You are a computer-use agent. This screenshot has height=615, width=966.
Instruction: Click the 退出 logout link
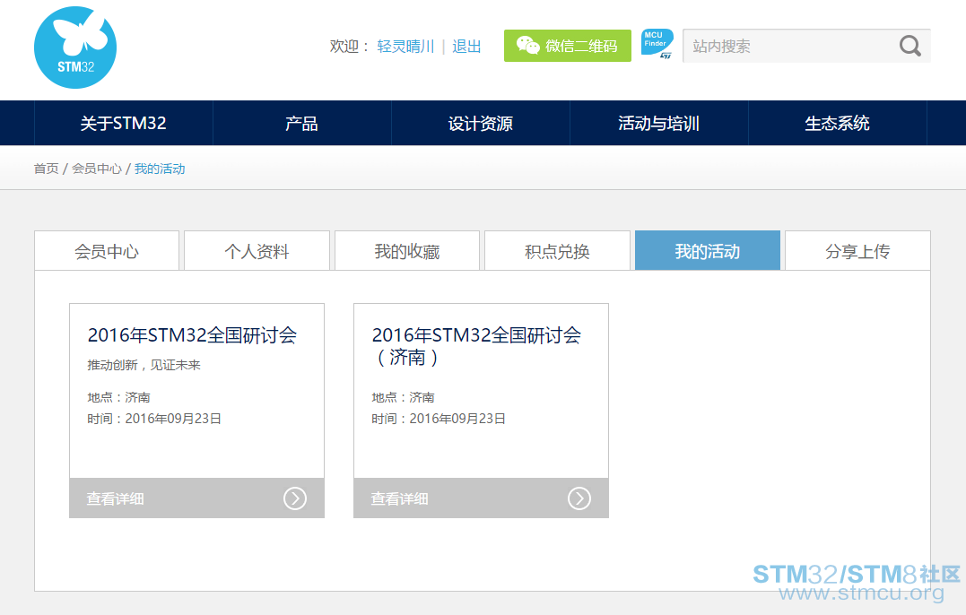coord(466,47)
